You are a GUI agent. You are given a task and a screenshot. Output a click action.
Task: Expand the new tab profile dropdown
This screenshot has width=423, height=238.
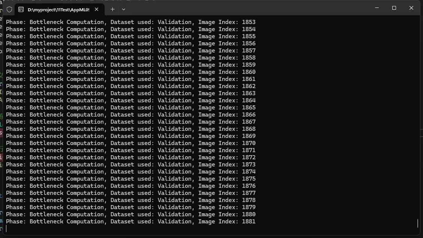click(x=124, y=9)
